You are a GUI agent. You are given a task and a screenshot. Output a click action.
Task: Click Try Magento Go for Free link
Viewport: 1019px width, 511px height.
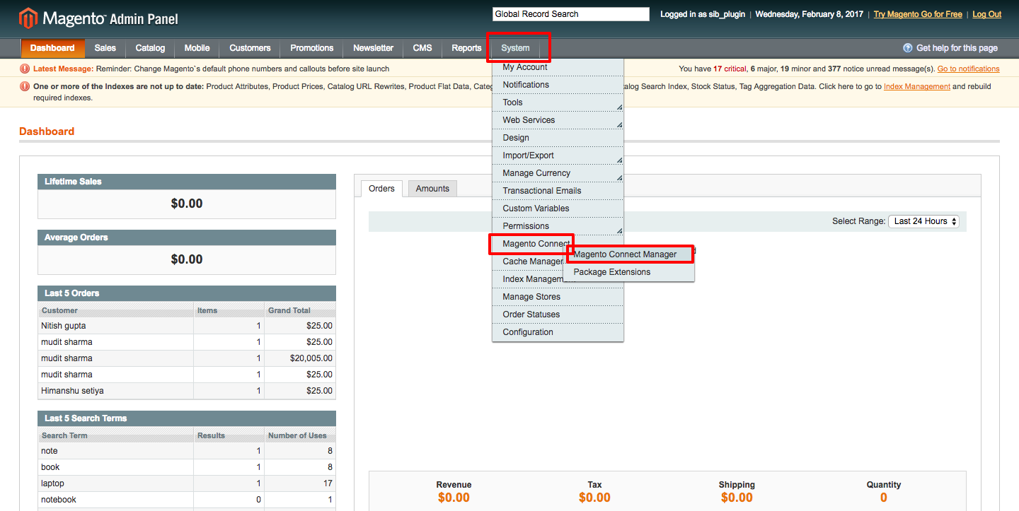pos(918,14)
